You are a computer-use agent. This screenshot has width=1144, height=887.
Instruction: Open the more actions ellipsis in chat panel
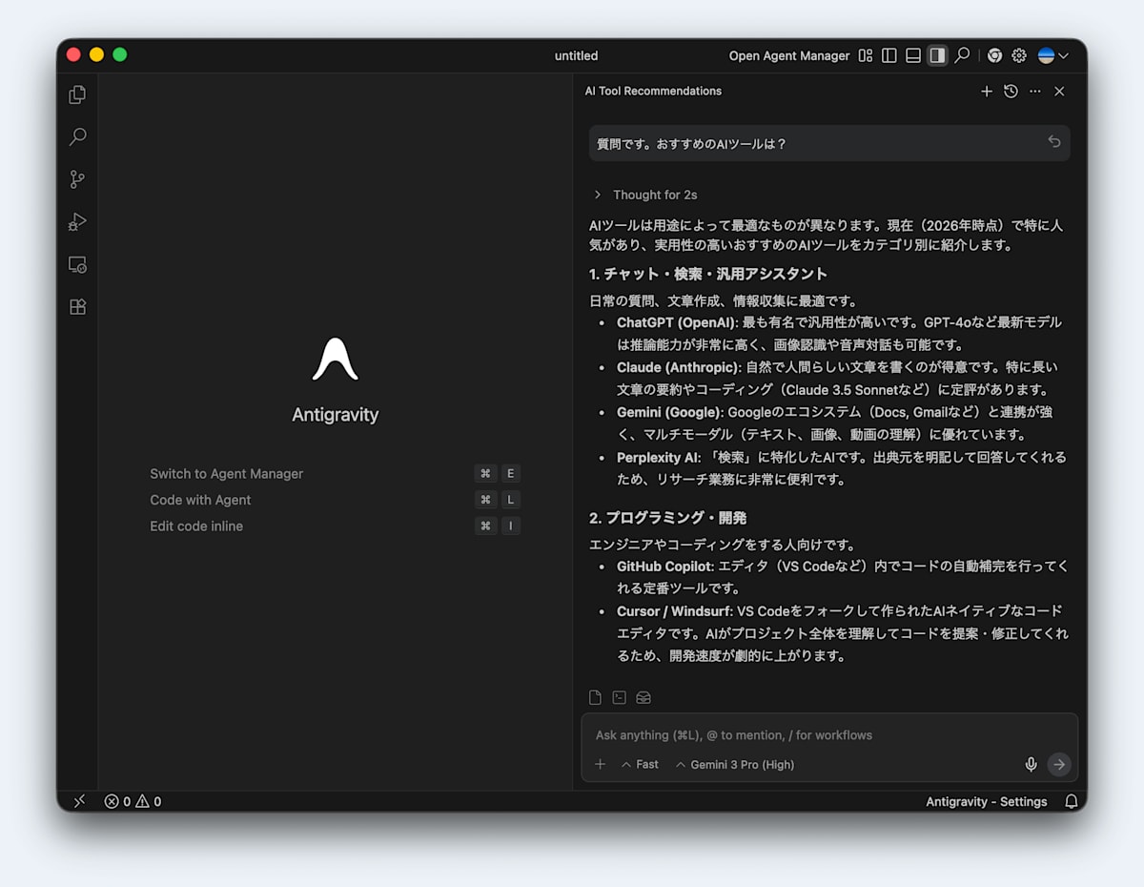tap(1035, 92)
